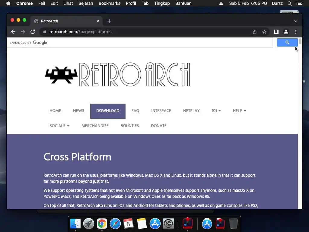Open Finder from the Dock
This screenshot has width=309, height=232.
(x=75, y=224)
